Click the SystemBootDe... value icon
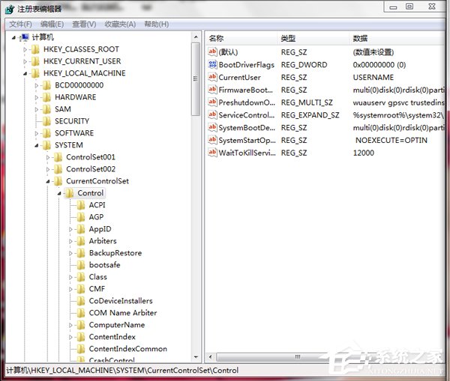 tap(212, 127)
